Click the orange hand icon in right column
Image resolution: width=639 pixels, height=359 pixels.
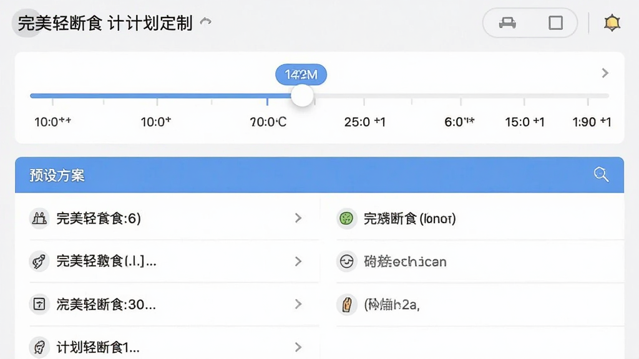click(x=346, y=304)
